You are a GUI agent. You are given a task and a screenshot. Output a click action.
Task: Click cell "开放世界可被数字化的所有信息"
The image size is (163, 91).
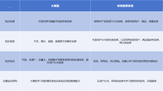[55, 21]
